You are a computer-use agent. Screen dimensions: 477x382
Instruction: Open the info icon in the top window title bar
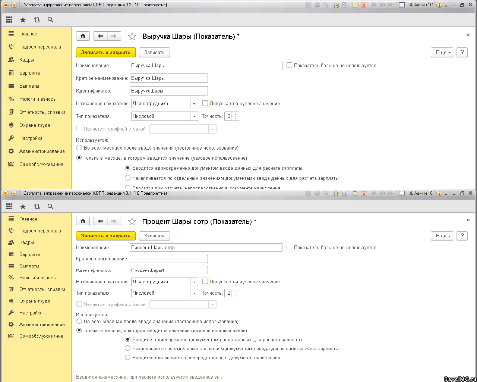[x=439, y=5]
